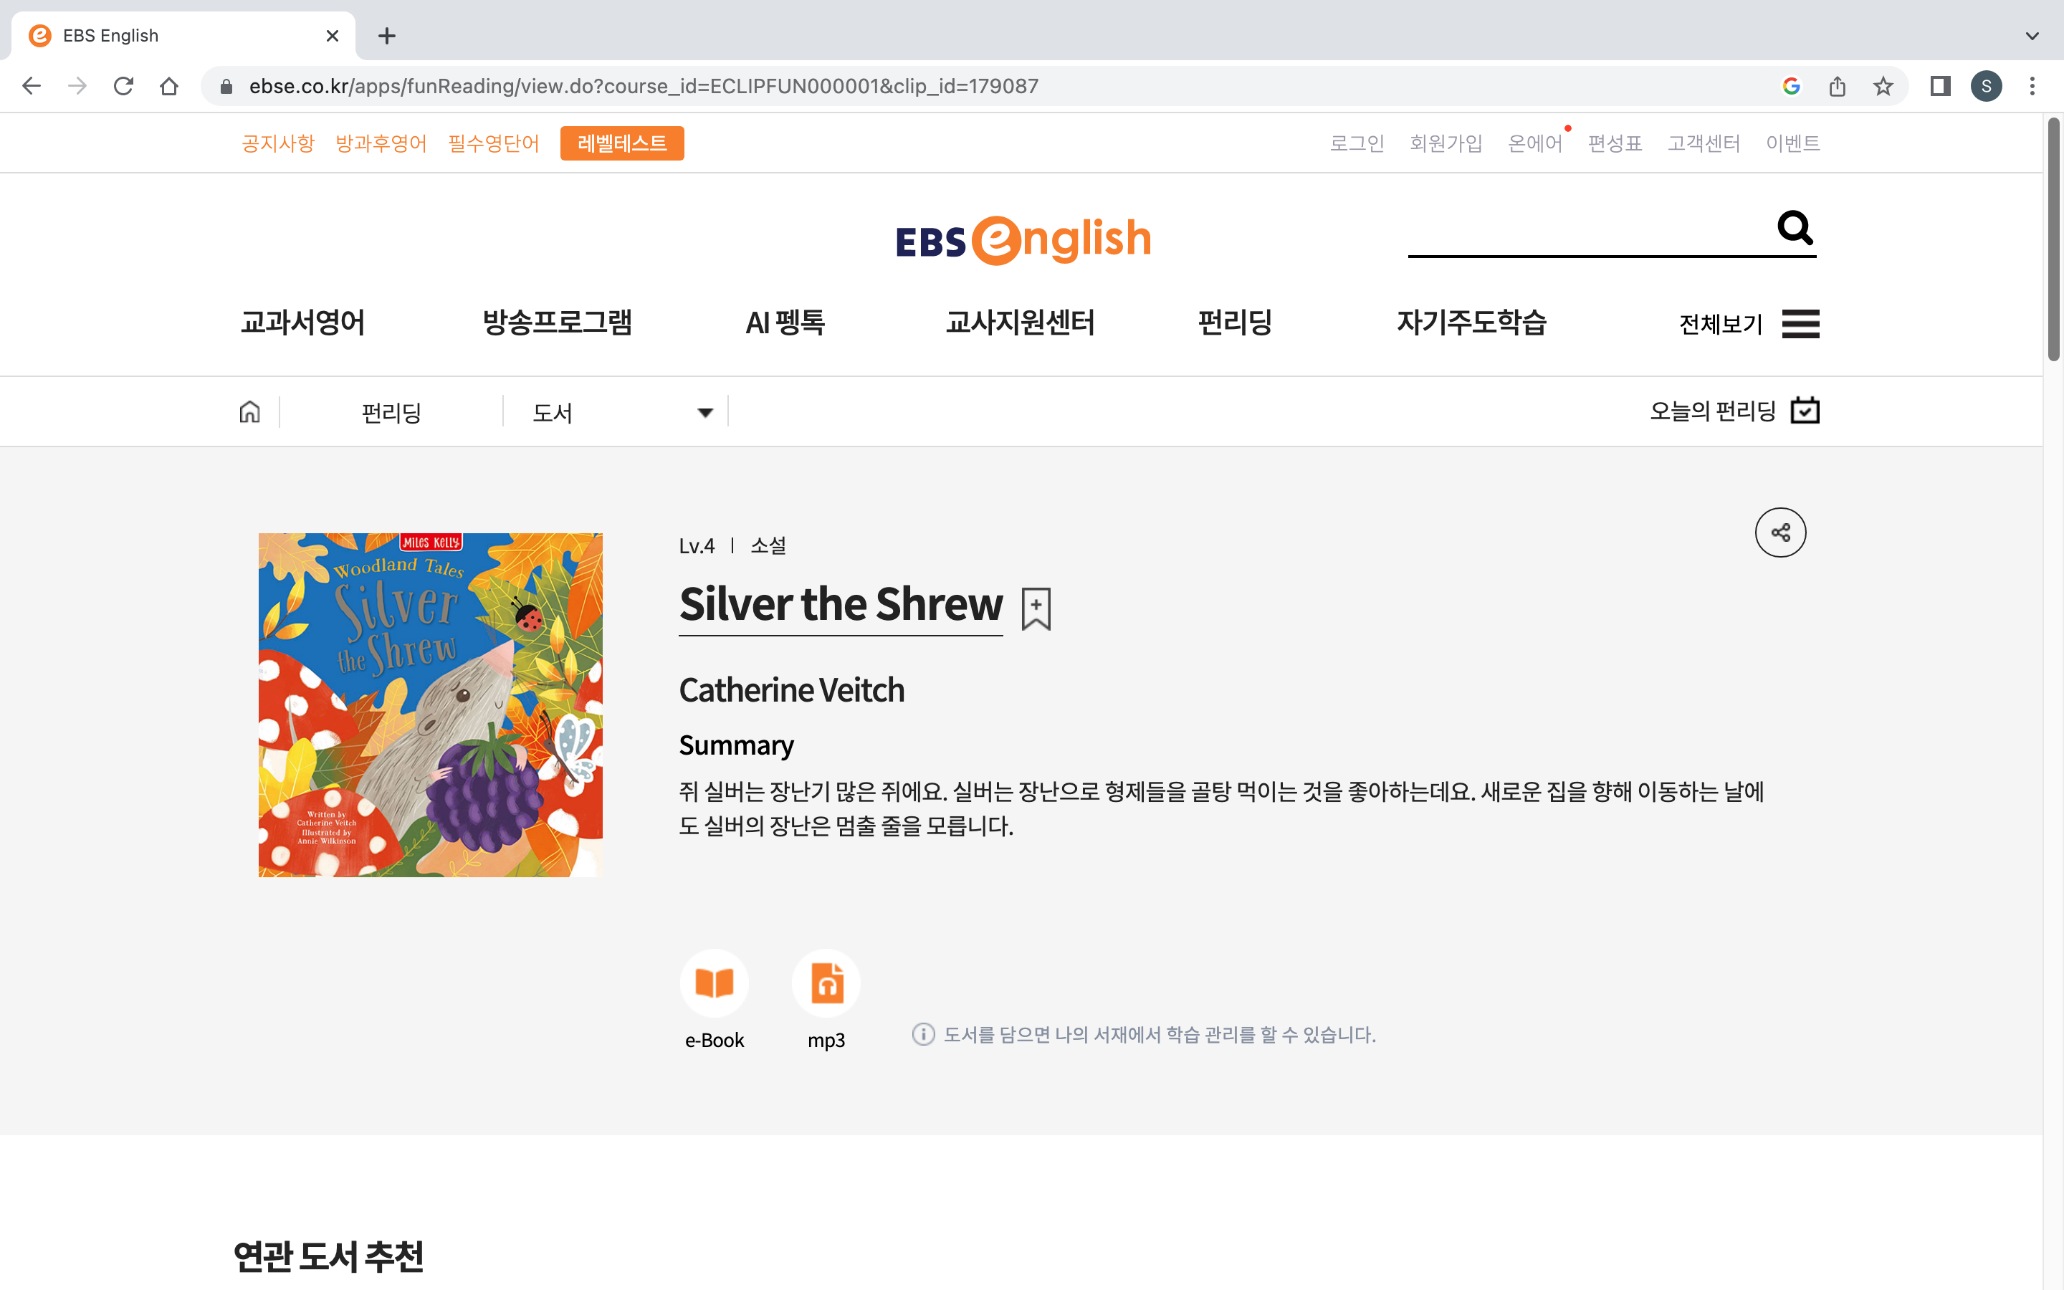Click the 오늘의 펀리딩 calendar icon

(1805, 411)
